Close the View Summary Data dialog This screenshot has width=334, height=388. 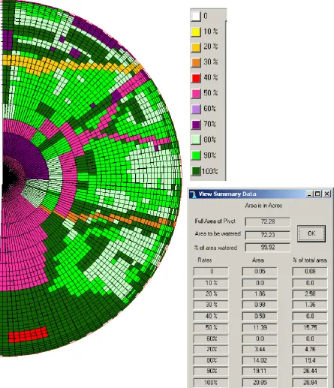326,194
